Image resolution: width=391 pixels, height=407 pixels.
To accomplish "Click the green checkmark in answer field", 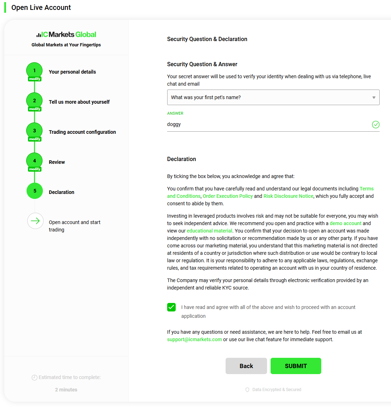I will pos(375,125).
